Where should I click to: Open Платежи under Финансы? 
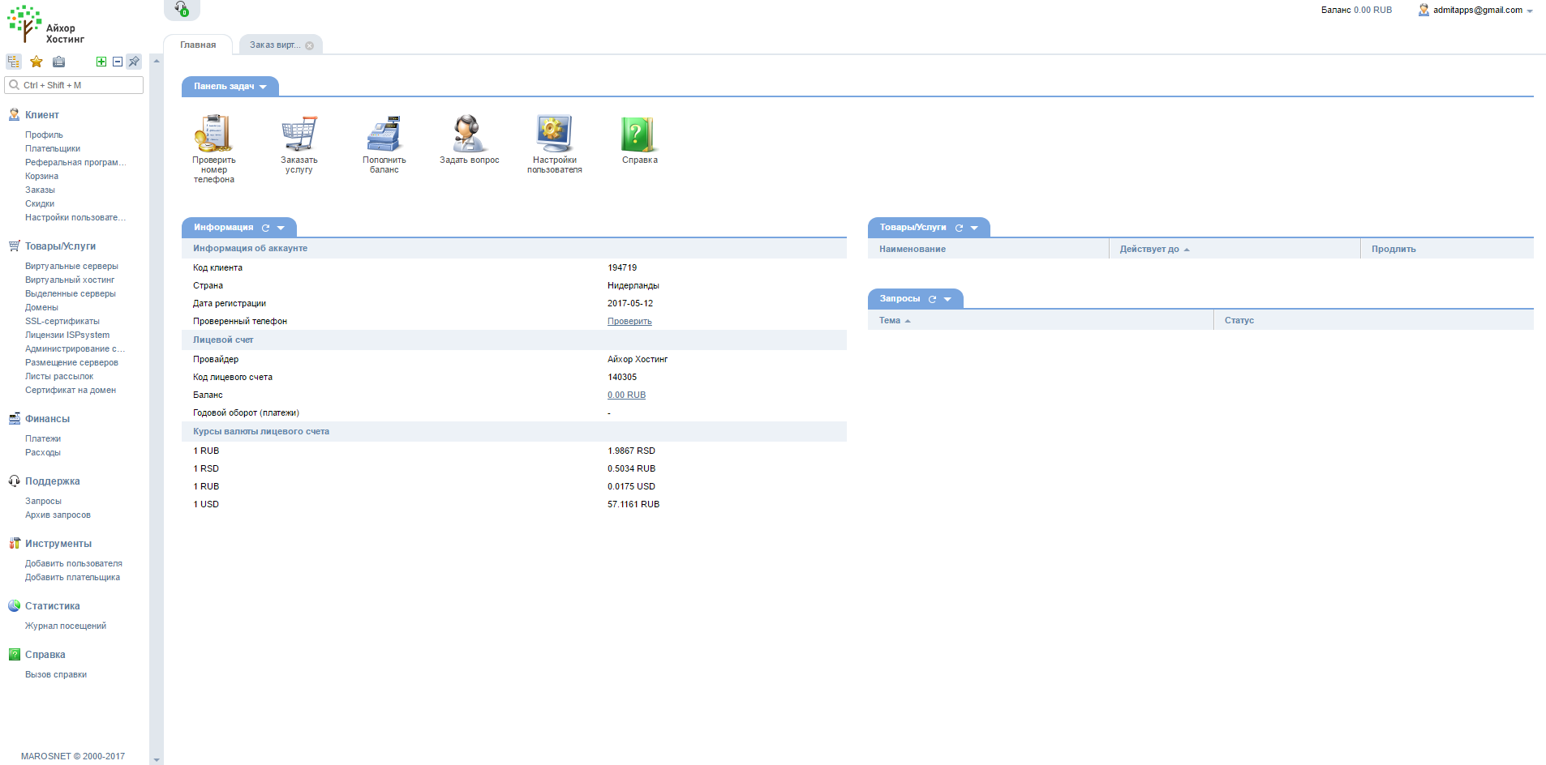(x=43, y=439)
